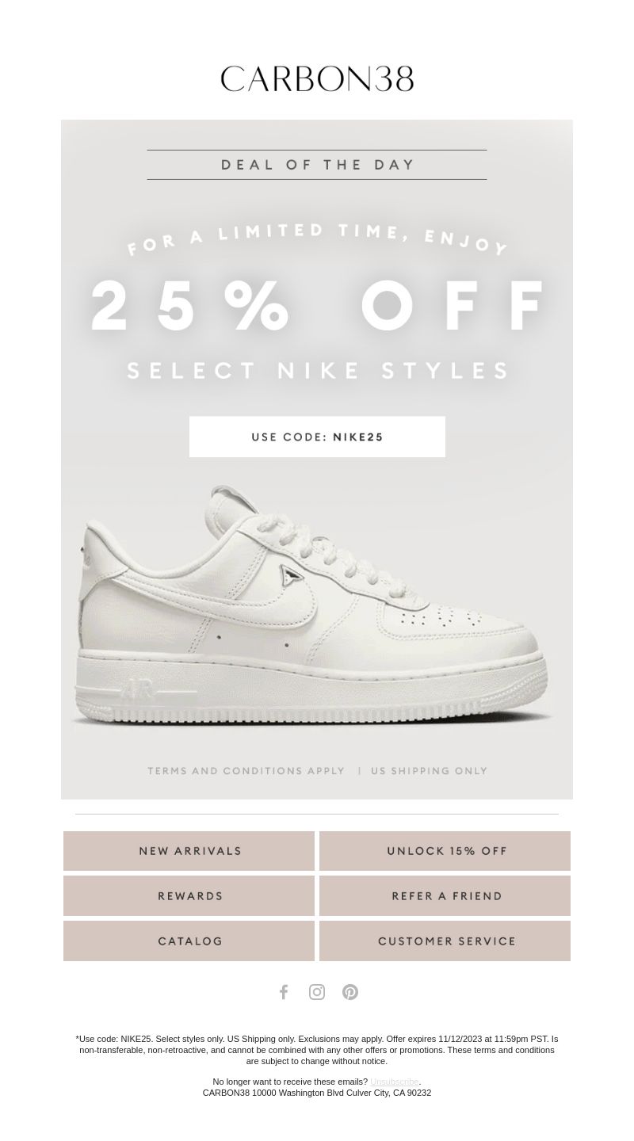Screen dimensions: 634x1141
Task: Open the Facebook social icon
Action: 284,992
